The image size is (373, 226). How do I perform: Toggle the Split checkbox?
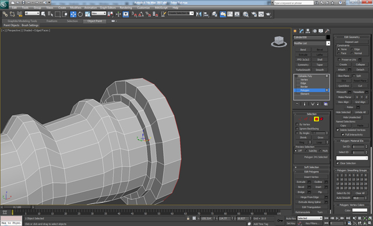click(x=354, y=76)
